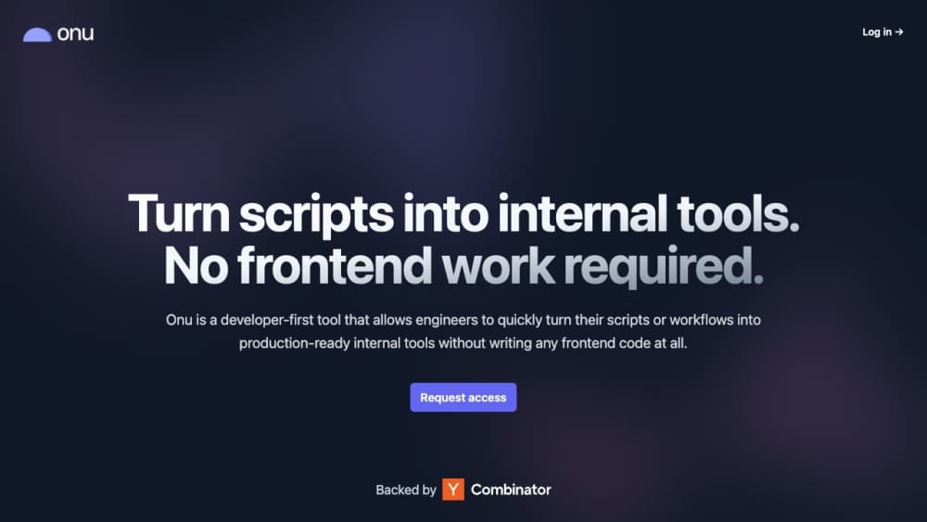Click the word "Onu" starting the description
The height and width of the screenshot is (522, 927).
click(x=180, y=320)
